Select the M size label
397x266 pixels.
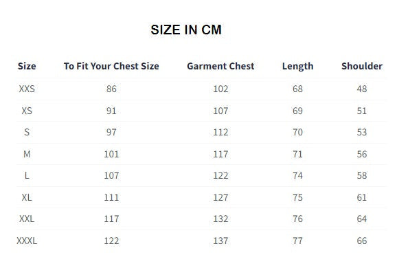(27, 154)
